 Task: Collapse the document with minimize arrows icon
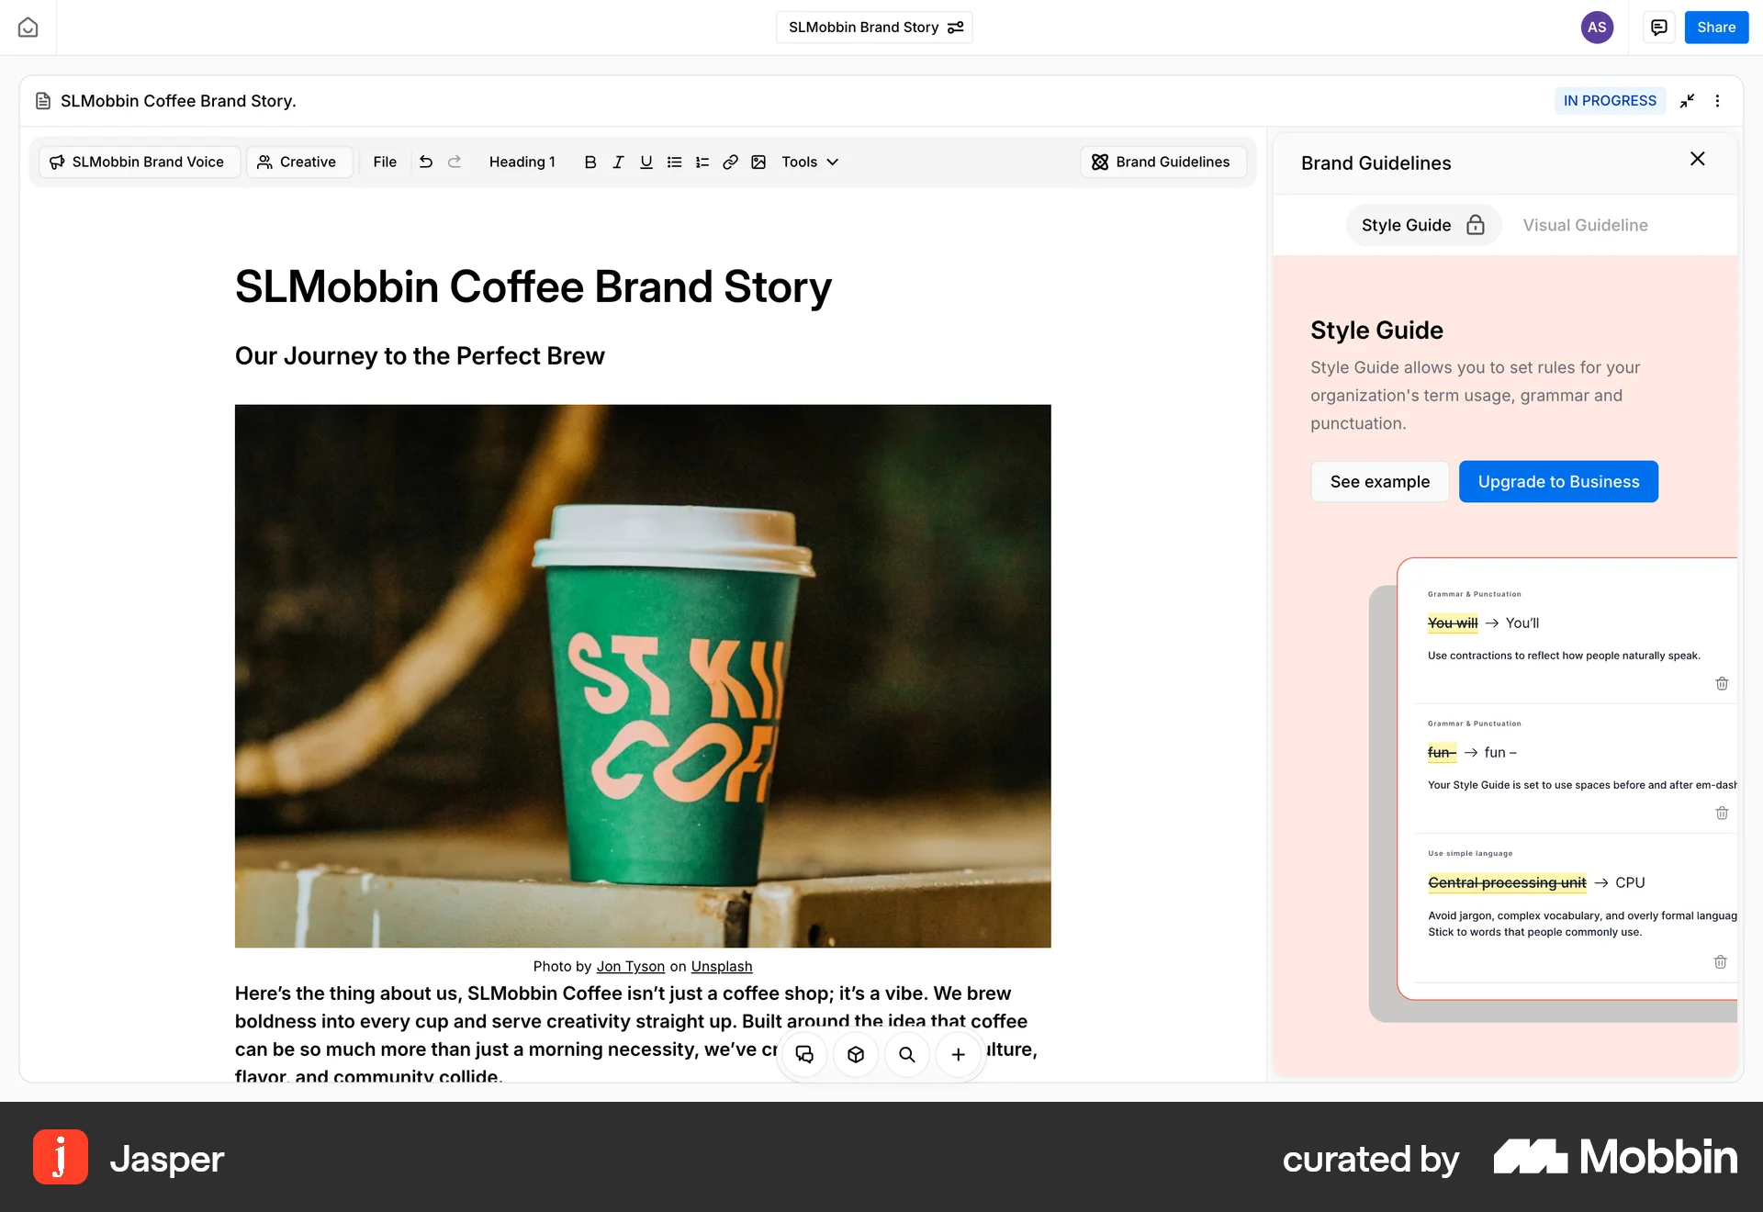(x=1687, y=101)
